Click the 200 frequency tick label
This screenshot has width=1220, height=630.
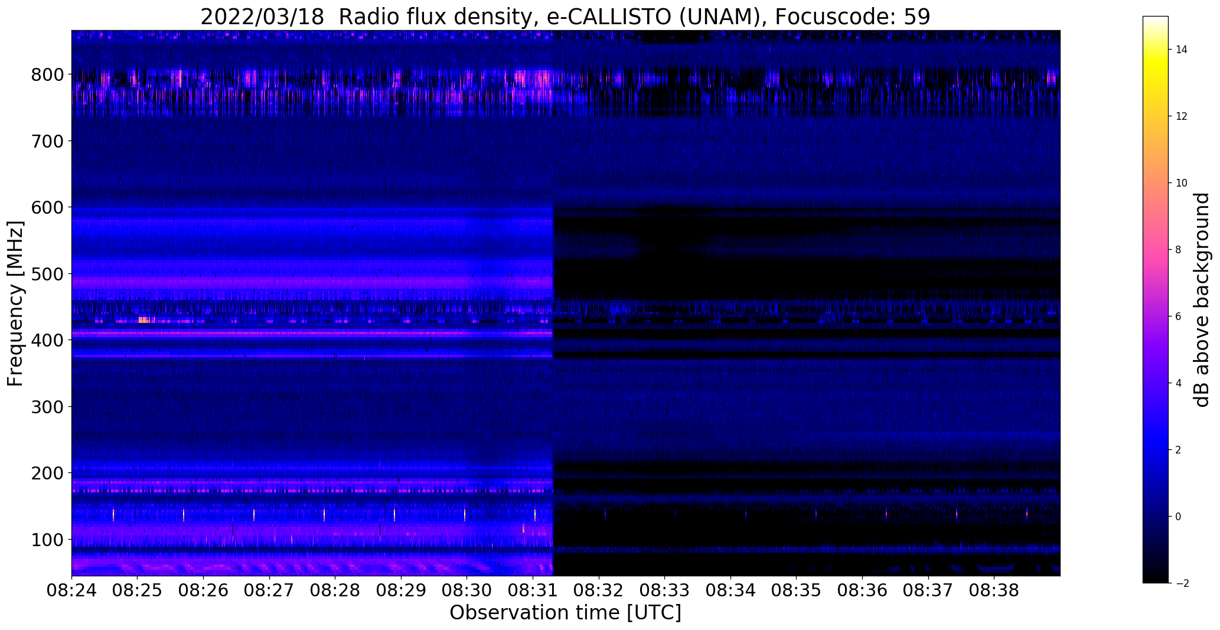pyautogui.click(x=46, y=473)
